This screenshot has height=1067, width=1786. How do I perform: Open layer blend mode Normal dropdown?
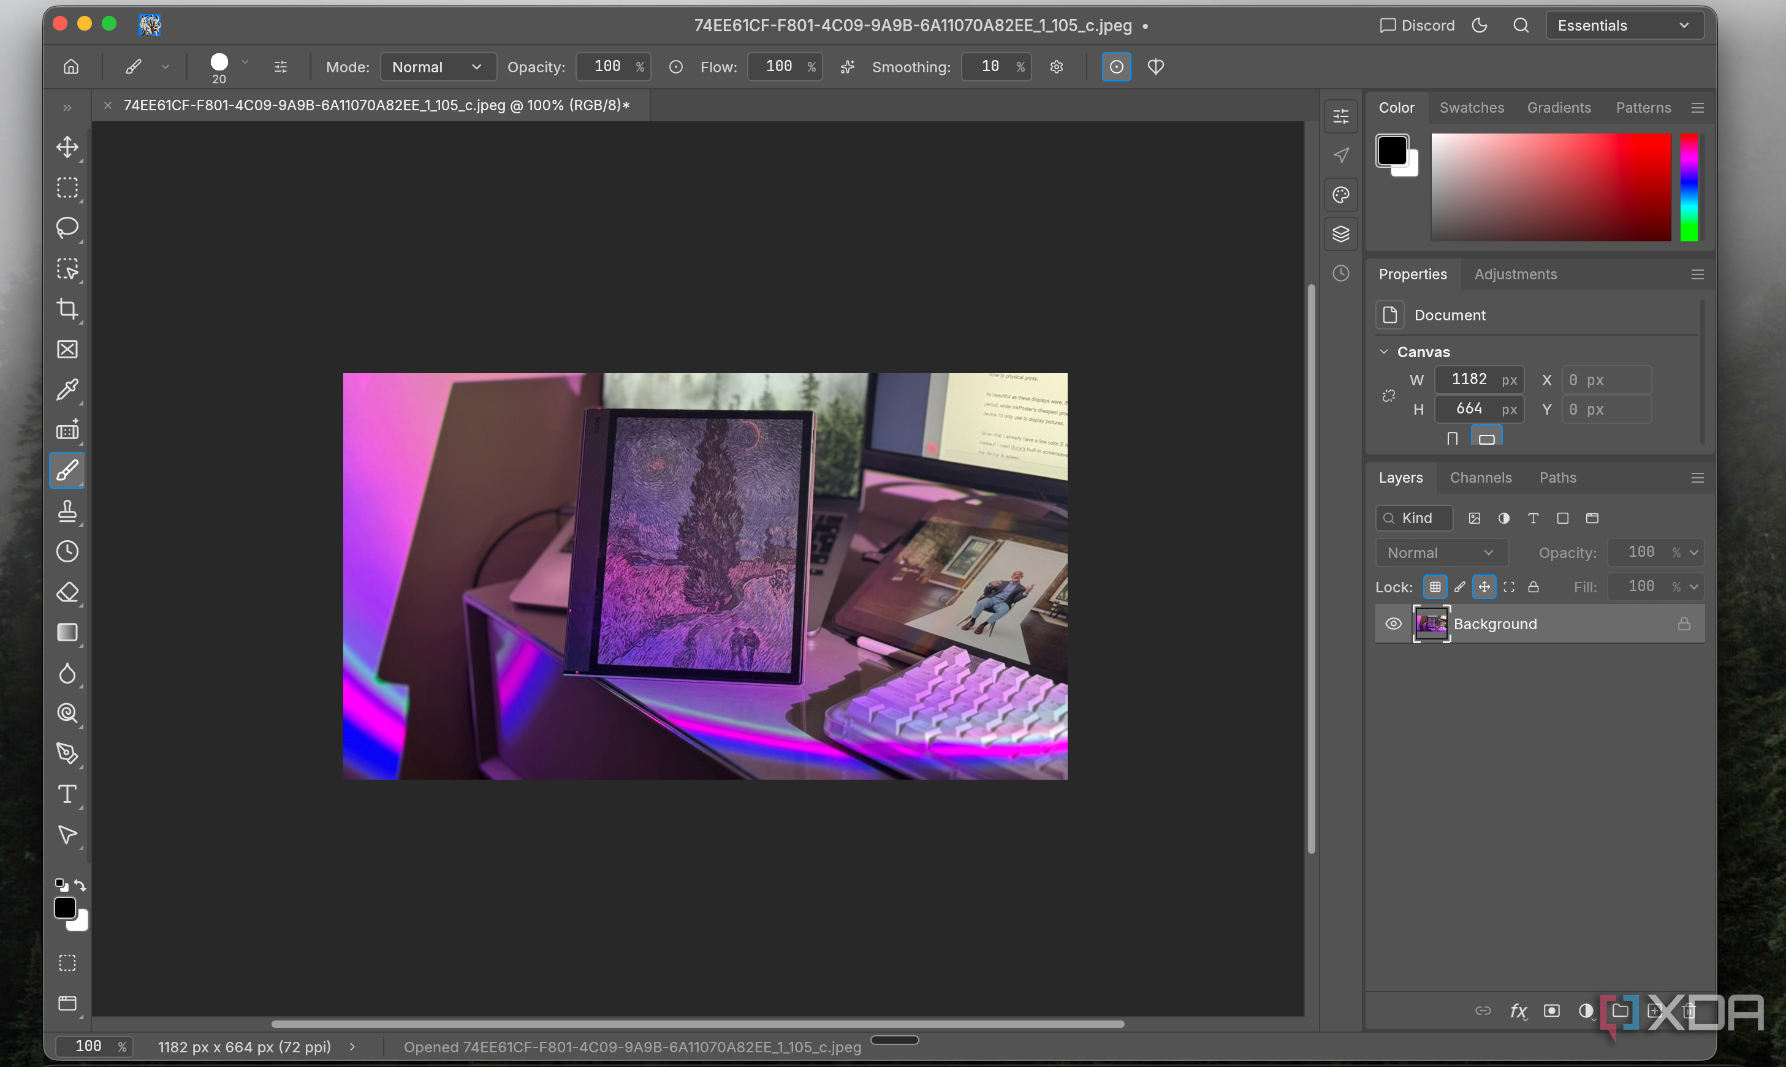click(x=1442, y=552)
